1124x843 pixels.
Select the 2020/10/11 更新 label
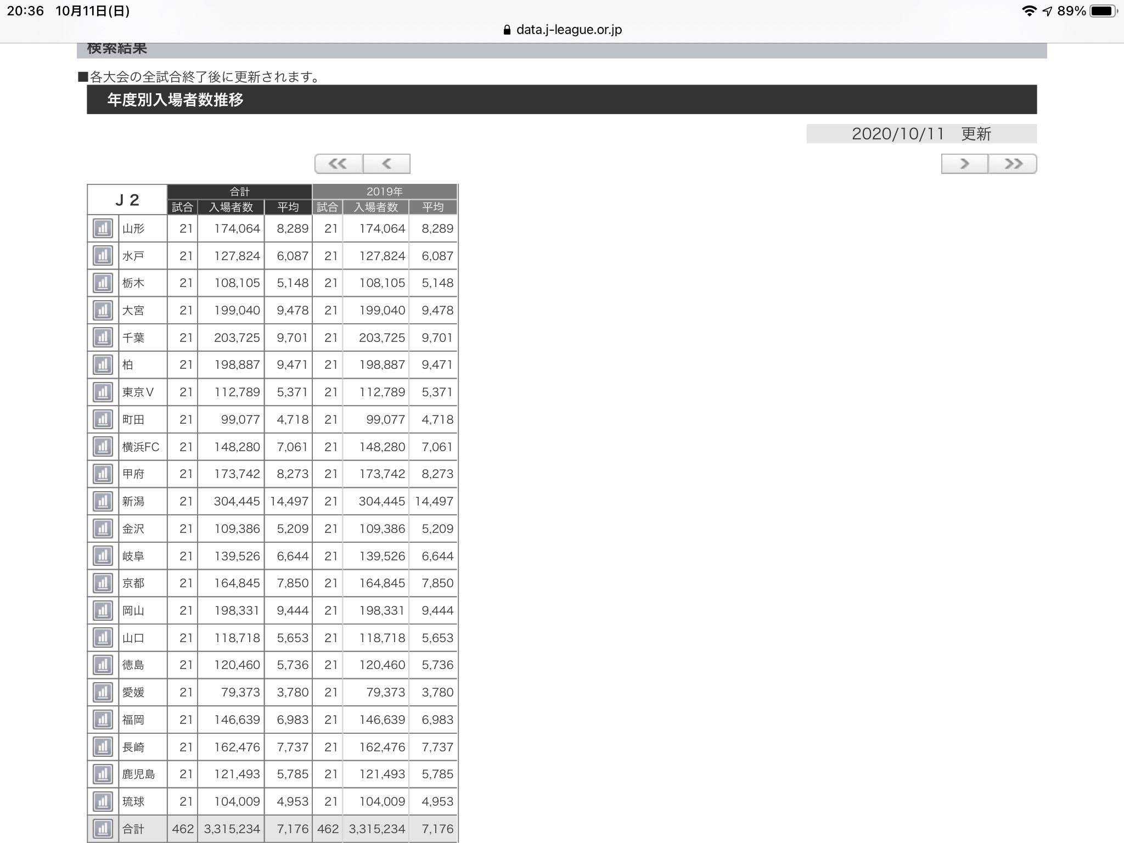pos(921,134)
